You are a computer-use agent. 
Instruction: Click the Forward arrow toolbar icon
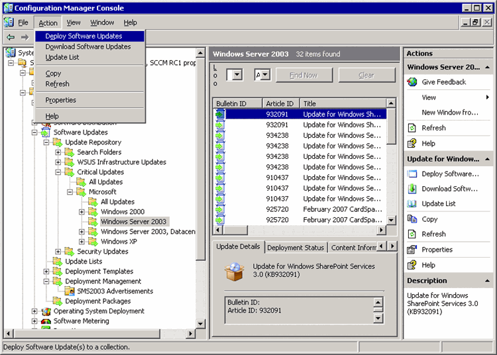point(25,37)
